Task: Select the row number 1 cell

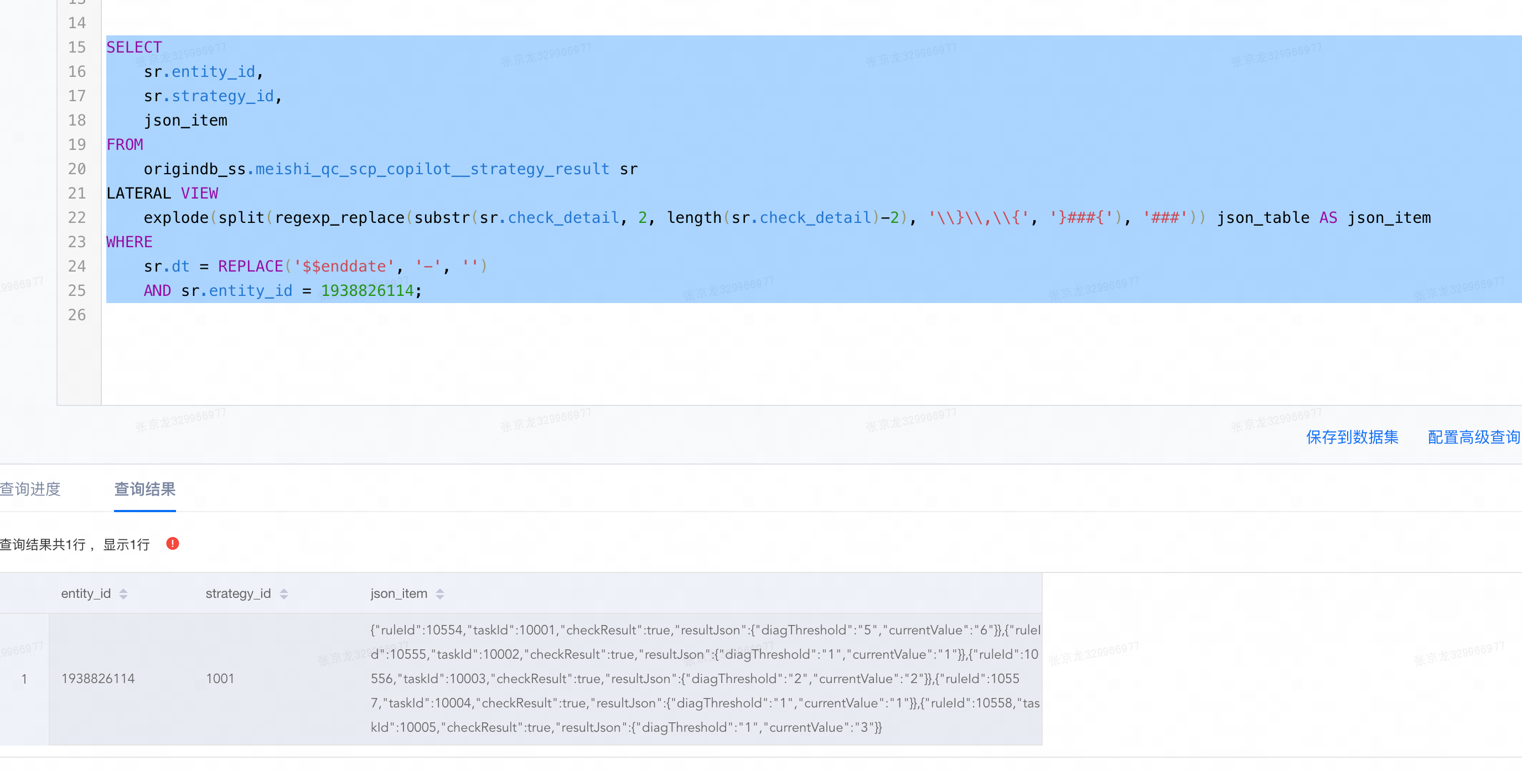Action: (24, 679)
